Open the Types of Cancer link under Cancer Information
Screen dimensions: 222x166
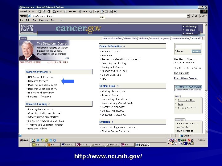coord(111,52)
